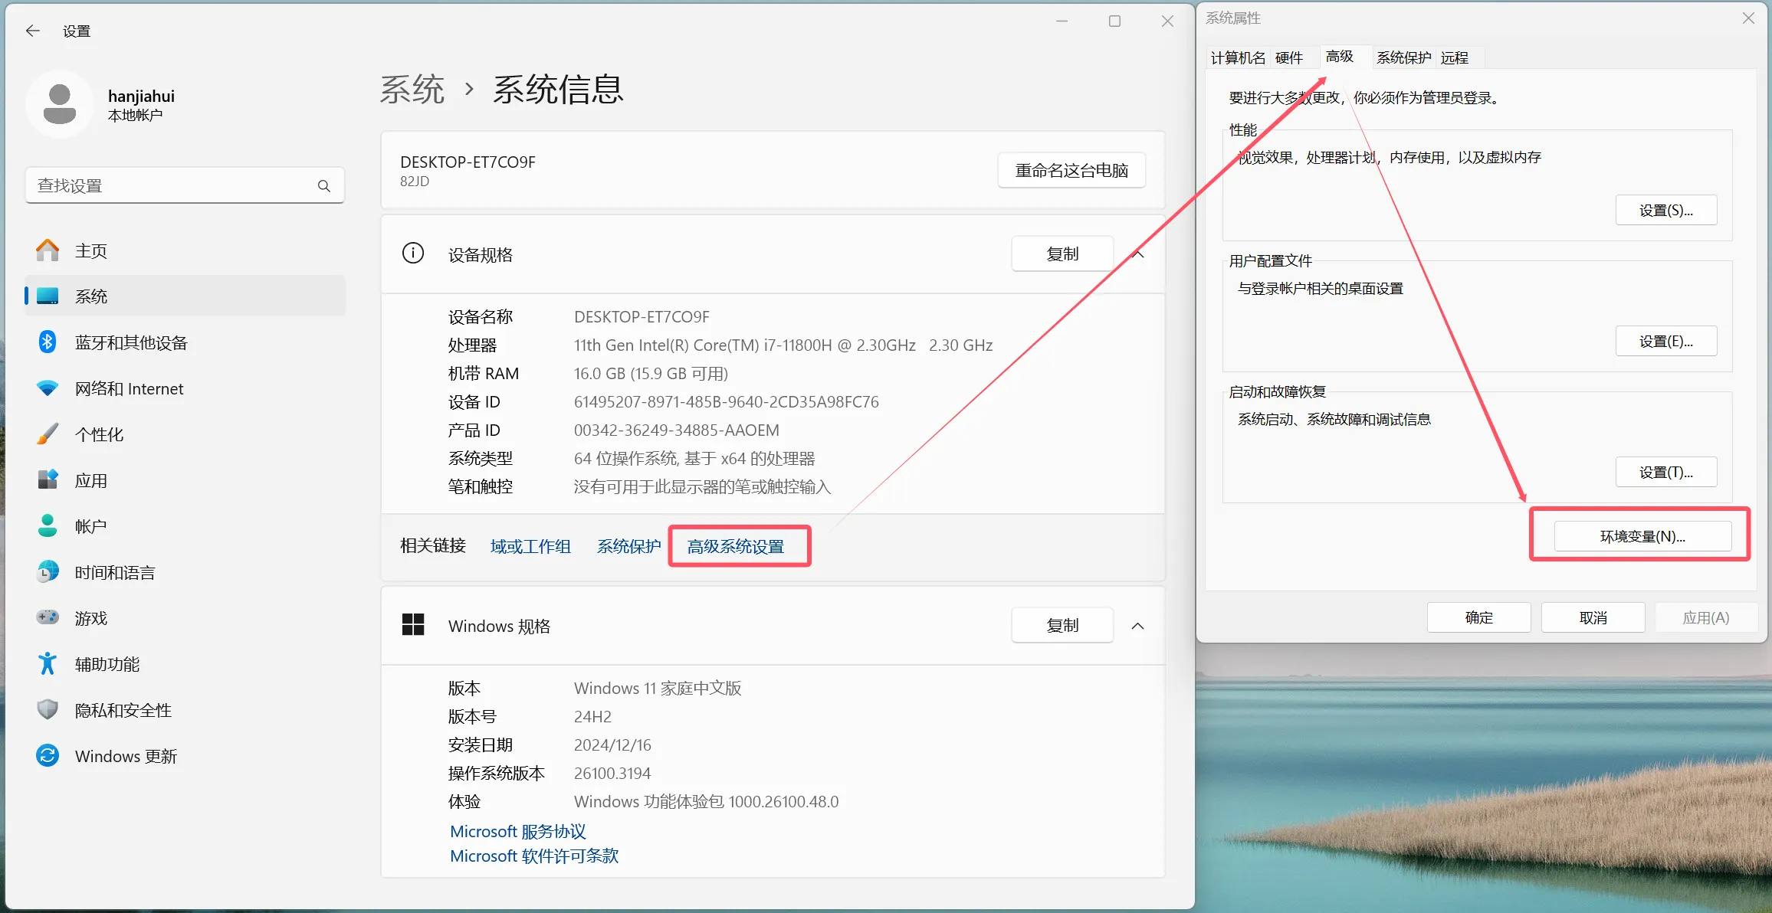Open the Bluetooth (蓝牙和其他设备) icon
Image resolution: width=1772 pixels, height=913 pixels.
(x=48, y=342)
